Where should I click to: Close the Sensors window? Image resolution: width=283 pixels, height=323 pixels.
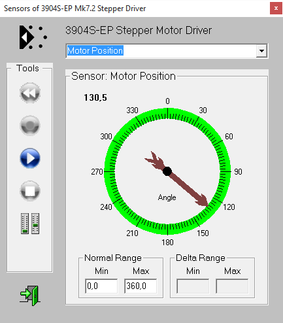(x=276, y=8)
